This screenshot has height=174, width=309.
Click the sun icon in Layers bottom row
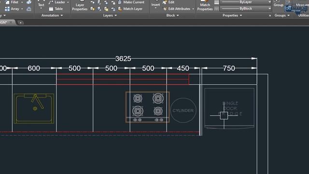click(106, 9)
